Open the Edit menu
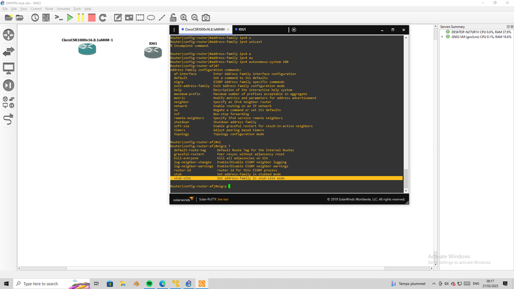This screenshot has width=514, height=289. coord(14,9)
